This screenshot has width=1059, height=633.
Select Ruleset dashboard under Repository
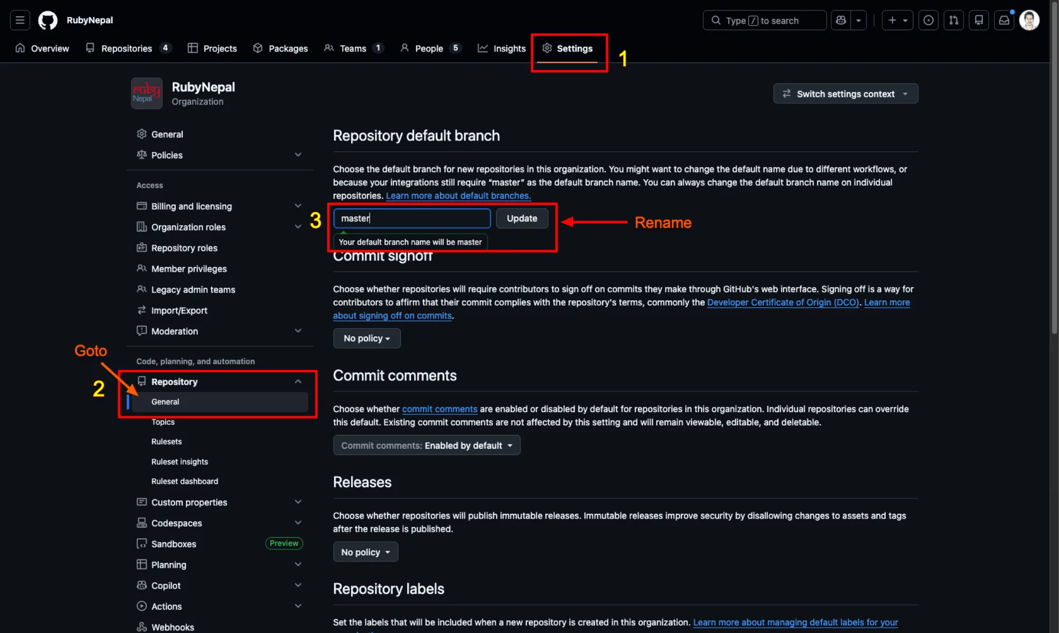[220, 481]
